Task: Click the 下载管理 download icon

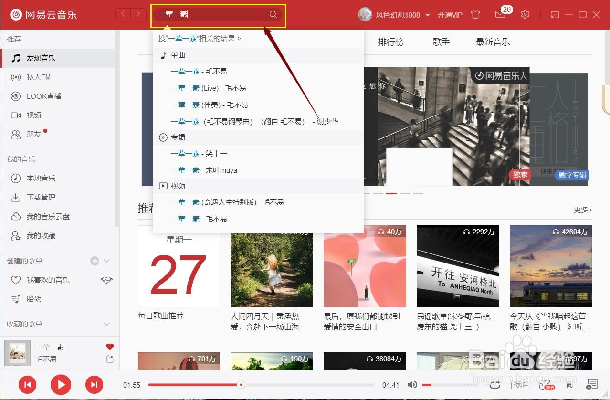Action: [x=16, y=197]
